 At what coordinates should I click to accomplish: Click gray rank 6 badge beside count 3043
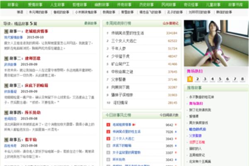(x=108, y=159)
